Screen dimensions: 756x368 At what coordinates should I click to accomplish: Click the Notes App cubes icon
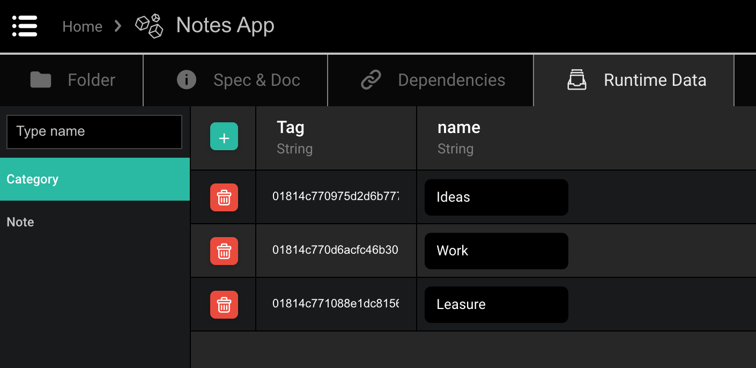[x=149, y=26]
